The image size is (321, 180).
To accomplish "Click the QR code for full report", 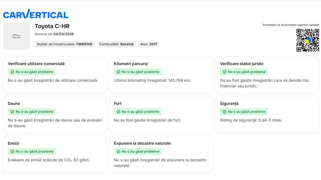I will [308, 40].
